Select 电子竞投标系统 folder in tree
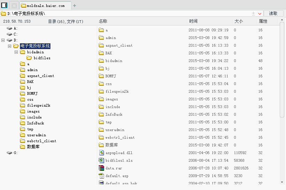The height and width of the screenshot is (190, 286). pyautogui.click(x=35, y=46)
